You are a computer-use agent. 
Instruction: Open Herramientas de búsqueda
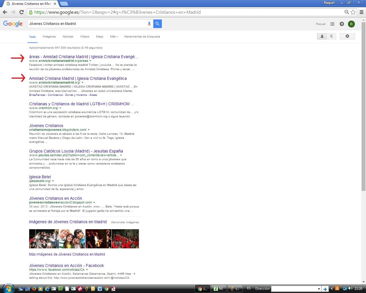click(x=142, y=37)
